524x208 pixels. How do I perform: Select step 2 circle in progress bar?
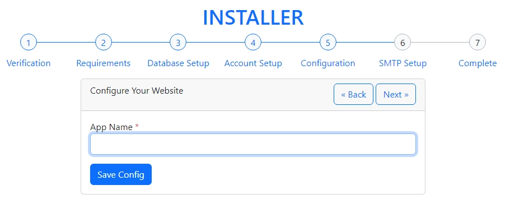coord(103,43)
